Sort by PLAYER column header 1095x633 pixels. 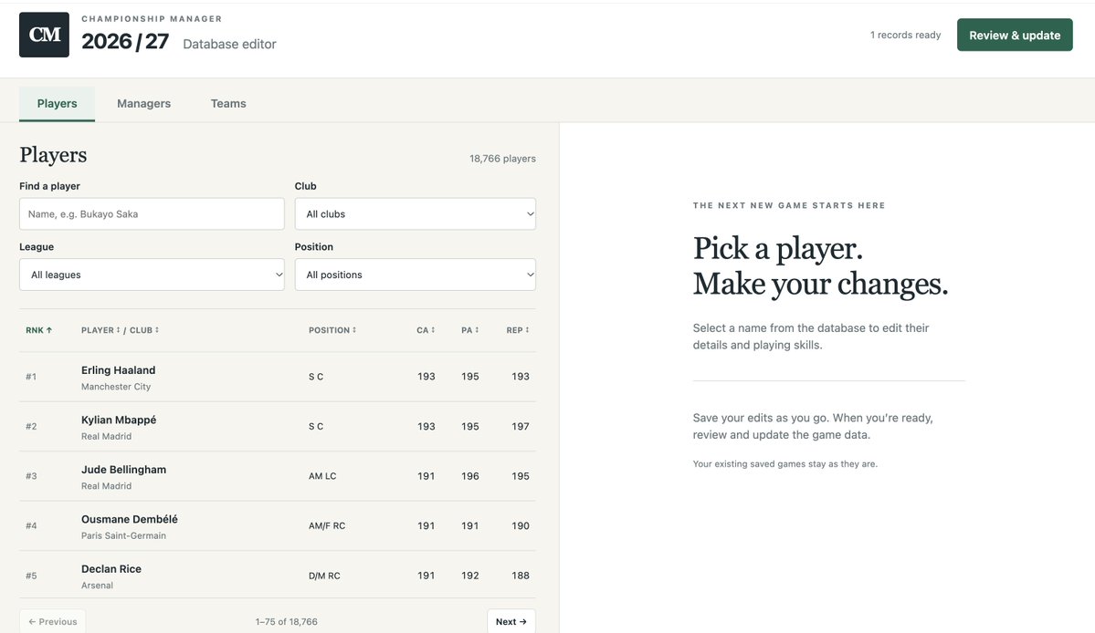pos(100,330)
